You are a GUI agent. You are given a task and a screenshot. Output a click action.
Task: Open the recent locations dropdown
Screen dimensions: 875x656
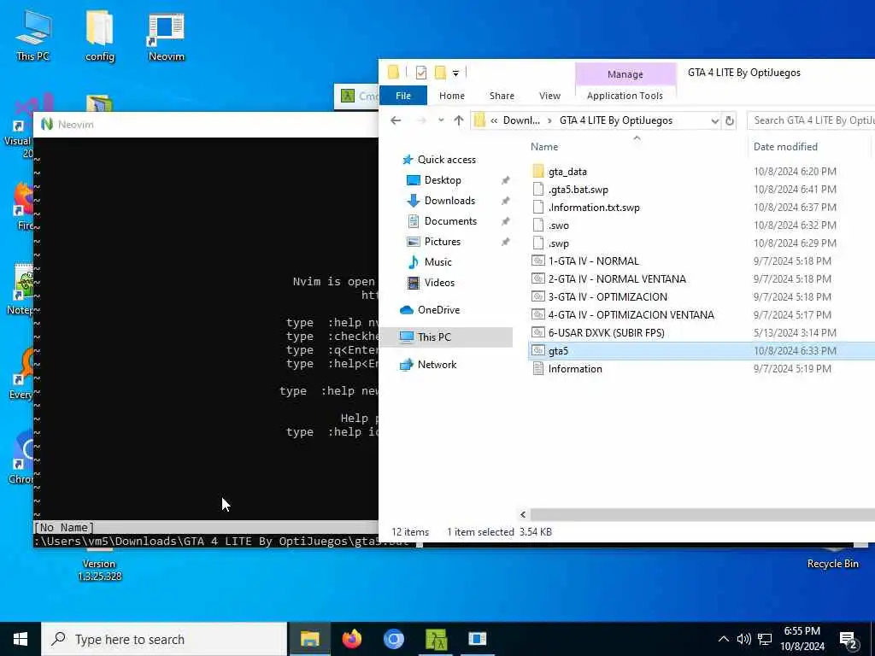click(441, 120)
